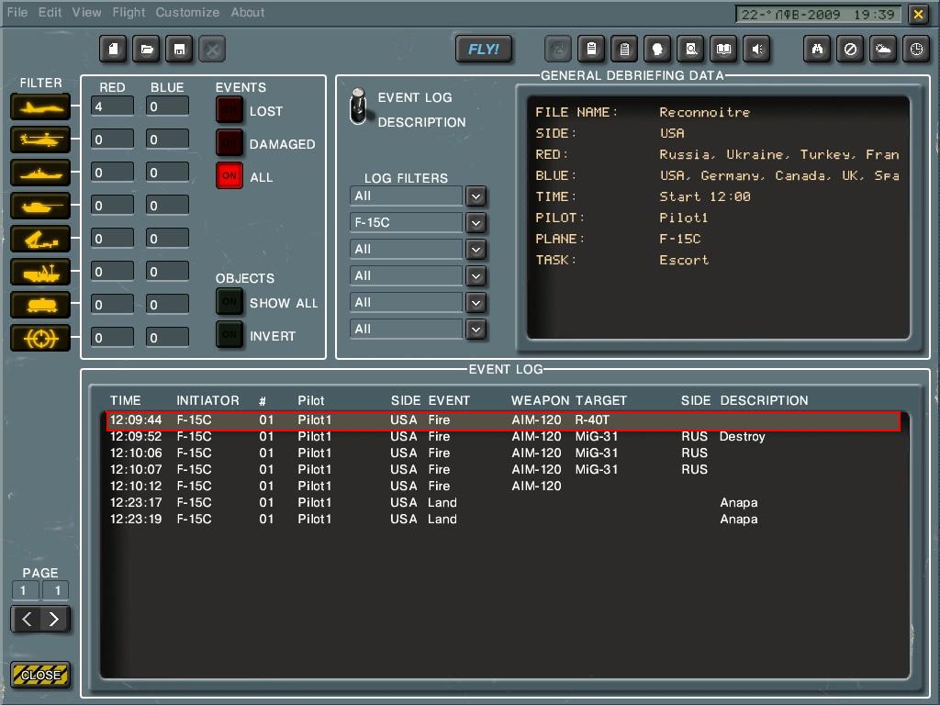The width and height of the screenshot is (940, 705).
Task: Open the Customize menu
Action: pos(187,12)
